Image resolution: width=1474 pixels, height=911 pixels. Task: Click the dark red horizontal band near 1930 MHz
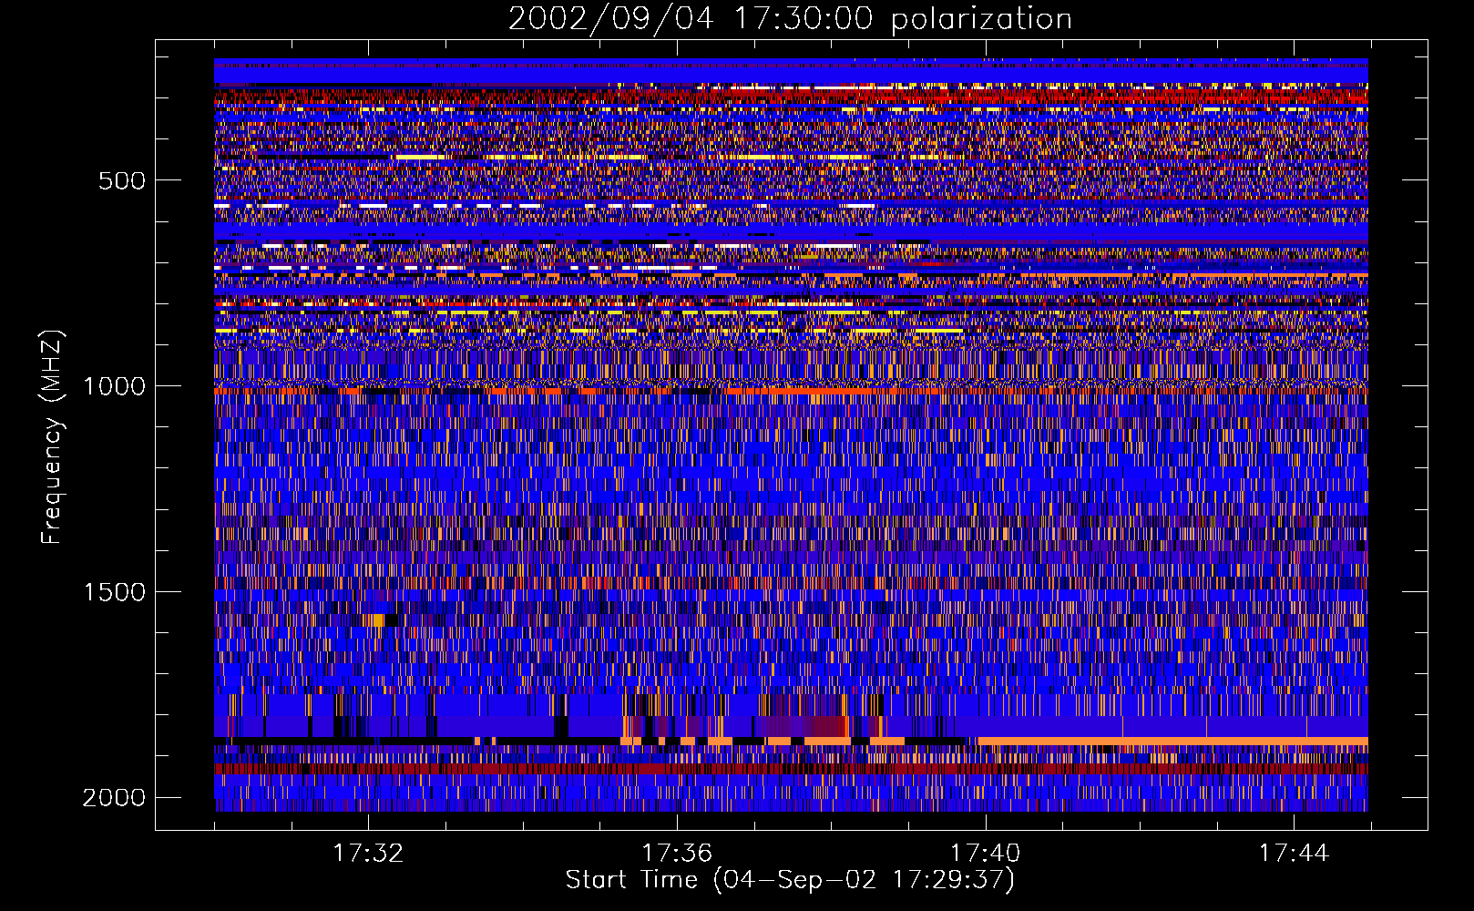coord(791,769)
